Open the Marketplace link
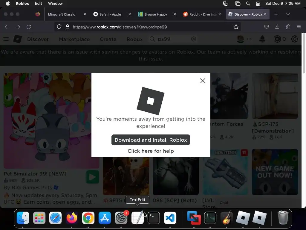 [74, 39]
